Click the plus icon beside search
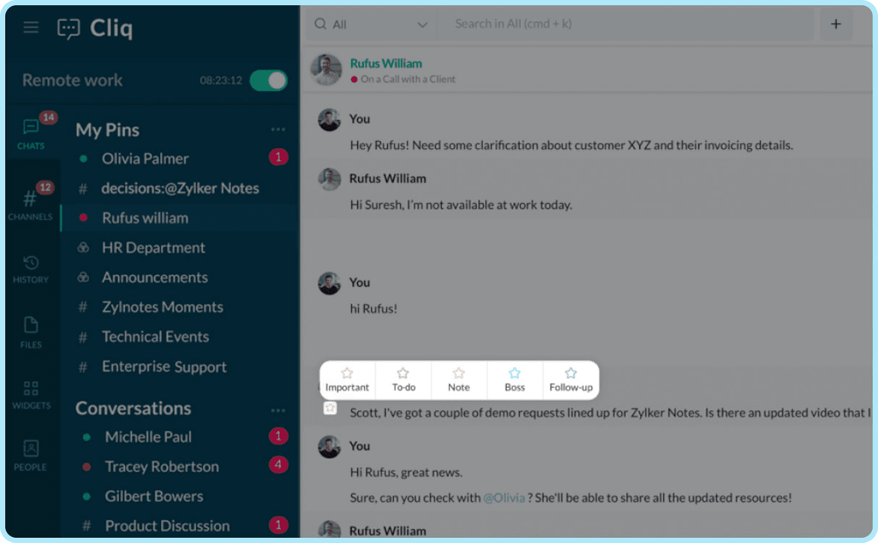878x543 pixels. [836, 24]
